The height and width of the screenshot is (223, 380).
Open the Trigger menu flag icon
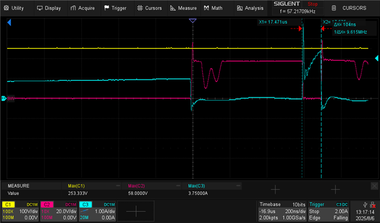coord(106,8)
